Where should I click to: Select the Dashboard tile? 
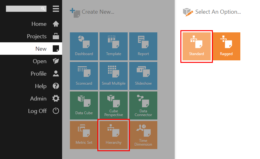(x=84, y=46)
